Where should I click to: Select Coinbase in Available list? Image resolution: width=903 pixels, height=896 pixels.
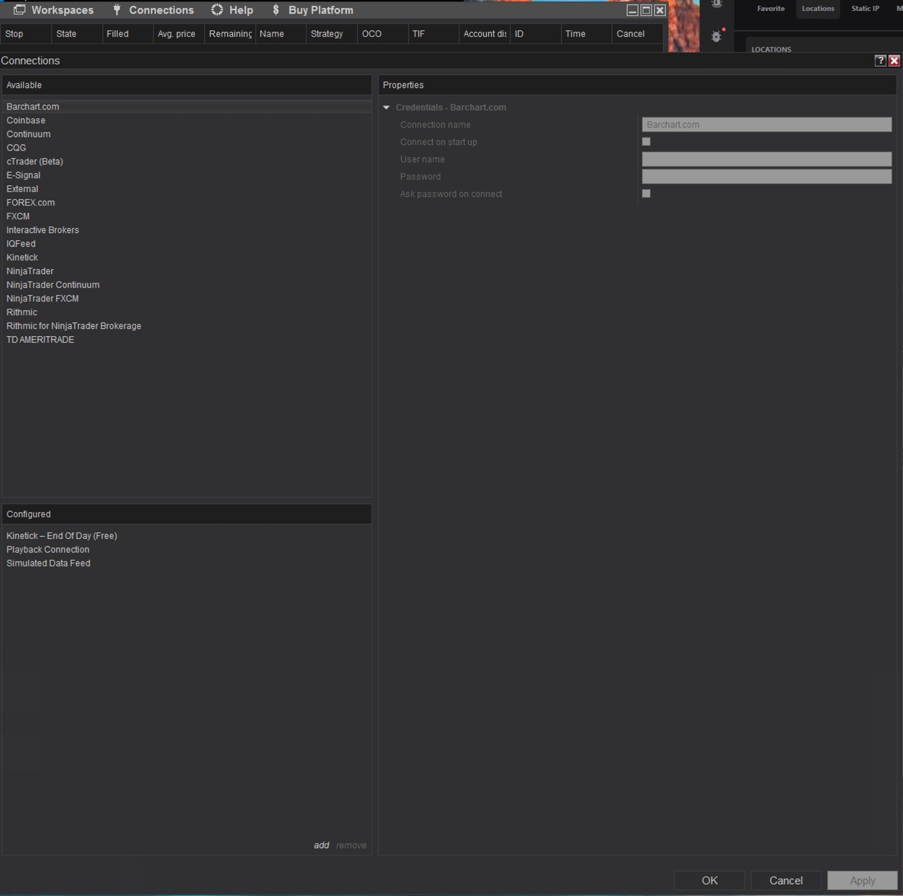(187, 120)
